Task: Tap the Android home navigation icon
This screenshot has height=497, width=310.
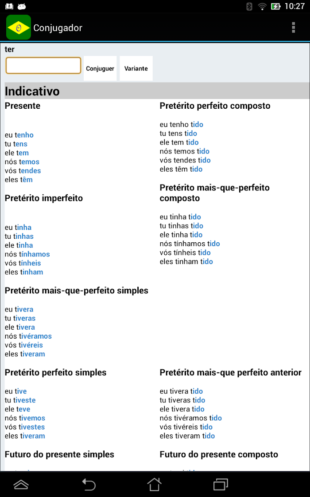Action: click(155, 485)
